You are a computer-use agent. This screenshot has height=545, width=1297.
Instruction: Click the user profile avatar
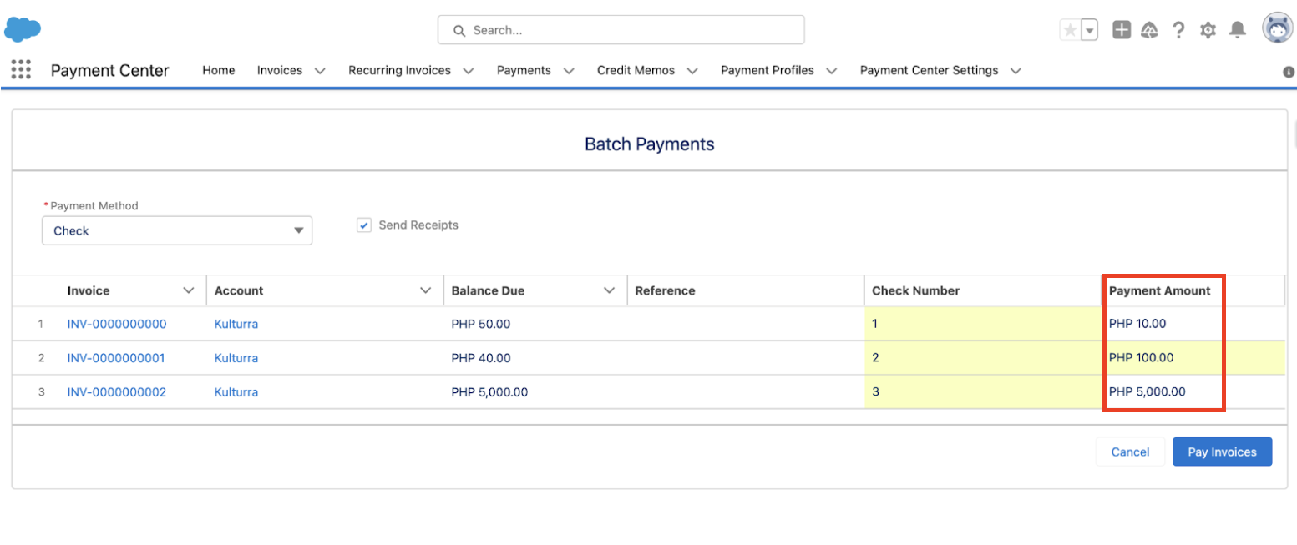1276,29
